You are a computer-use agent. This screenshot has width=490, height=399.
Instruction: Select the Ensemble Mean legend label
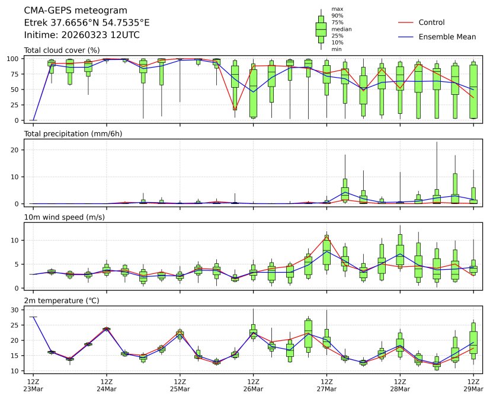(447, 37)
